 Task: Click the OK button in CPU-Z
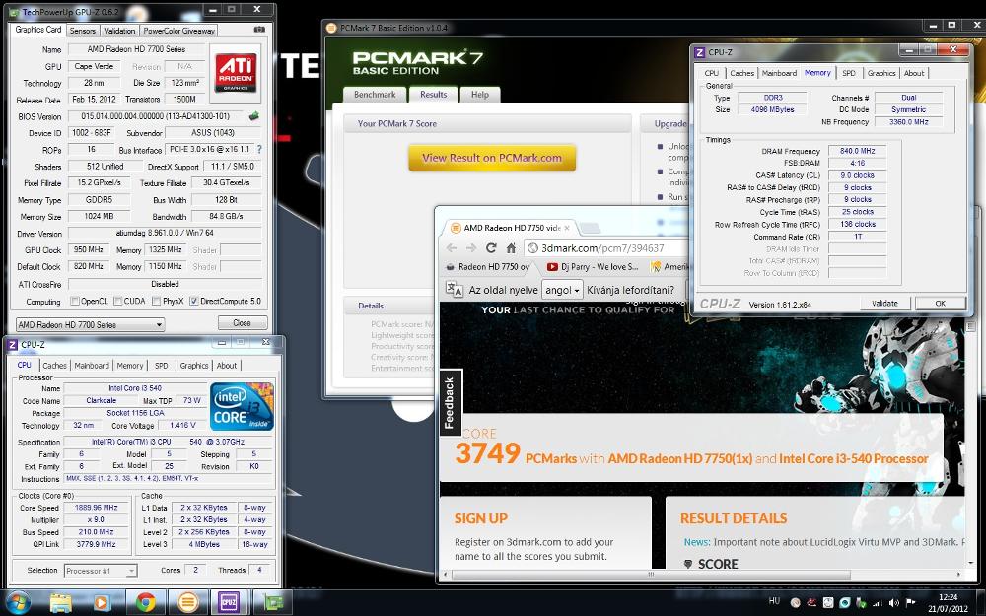pos(940,303)
